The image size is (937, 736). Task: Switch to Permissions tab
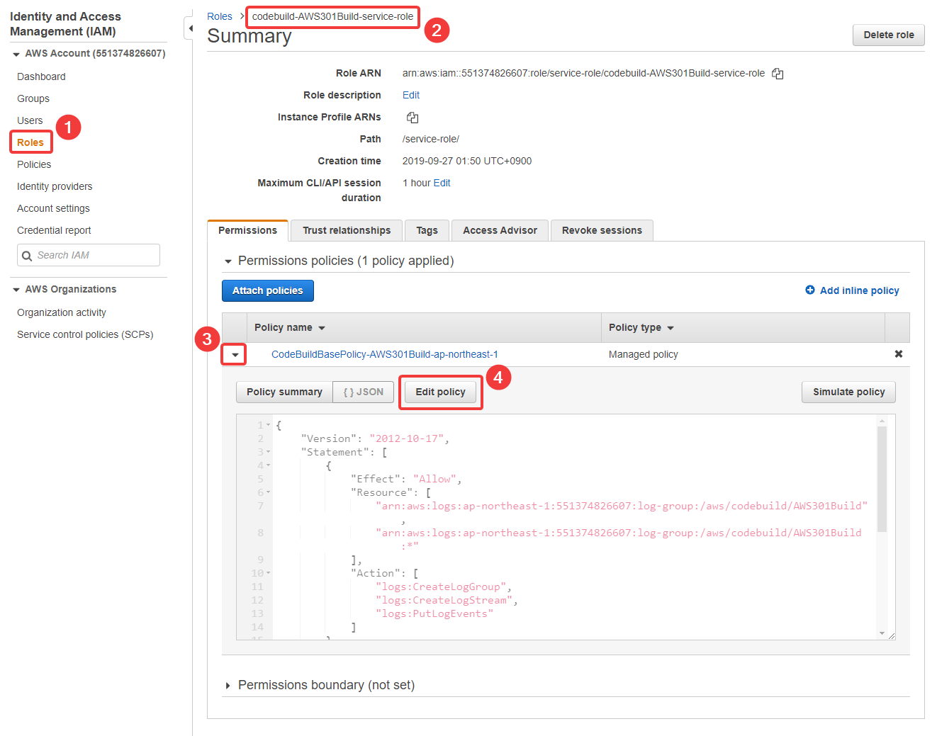(247, 230)
